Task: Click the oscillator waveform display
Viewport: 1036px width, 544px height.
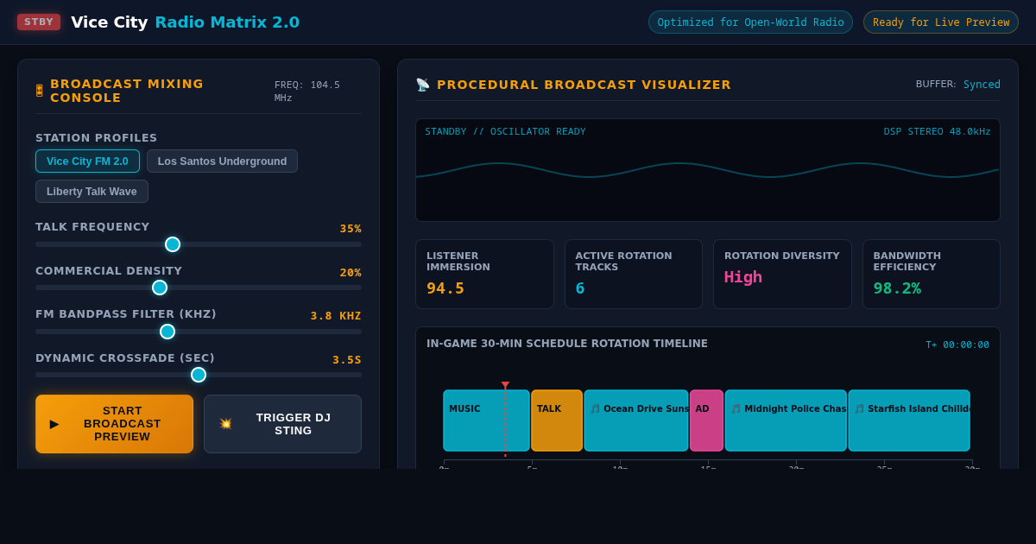Action: (x=708, y=170)
